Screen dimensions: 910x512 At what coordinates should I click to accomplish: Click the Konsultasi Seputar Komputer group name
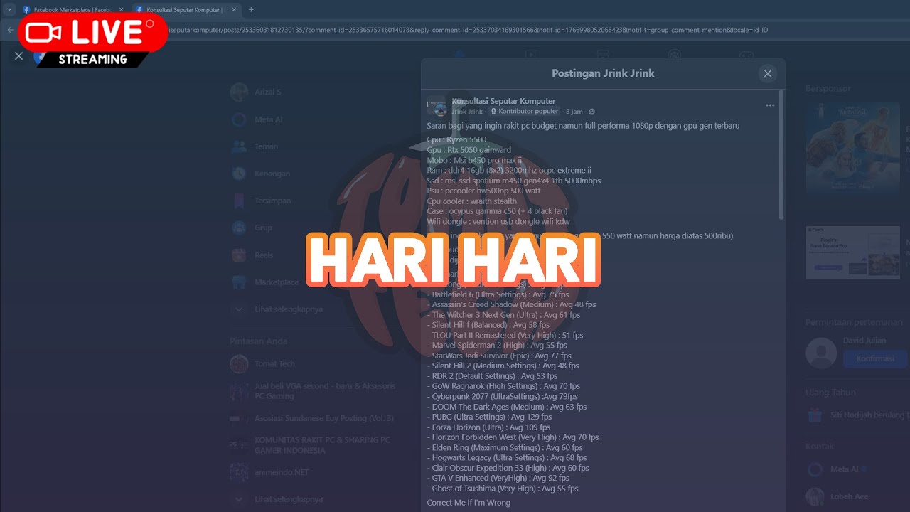503,101
